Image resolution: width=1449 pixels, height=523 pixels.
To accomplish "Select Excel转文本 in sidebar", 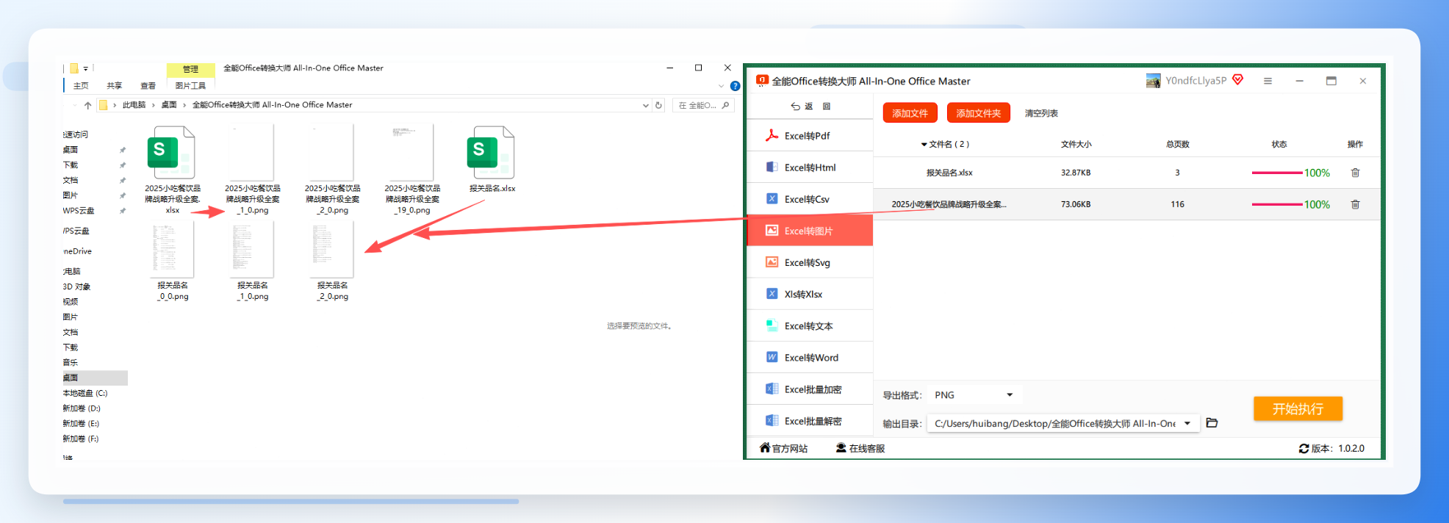I will (x=810, y=326).
